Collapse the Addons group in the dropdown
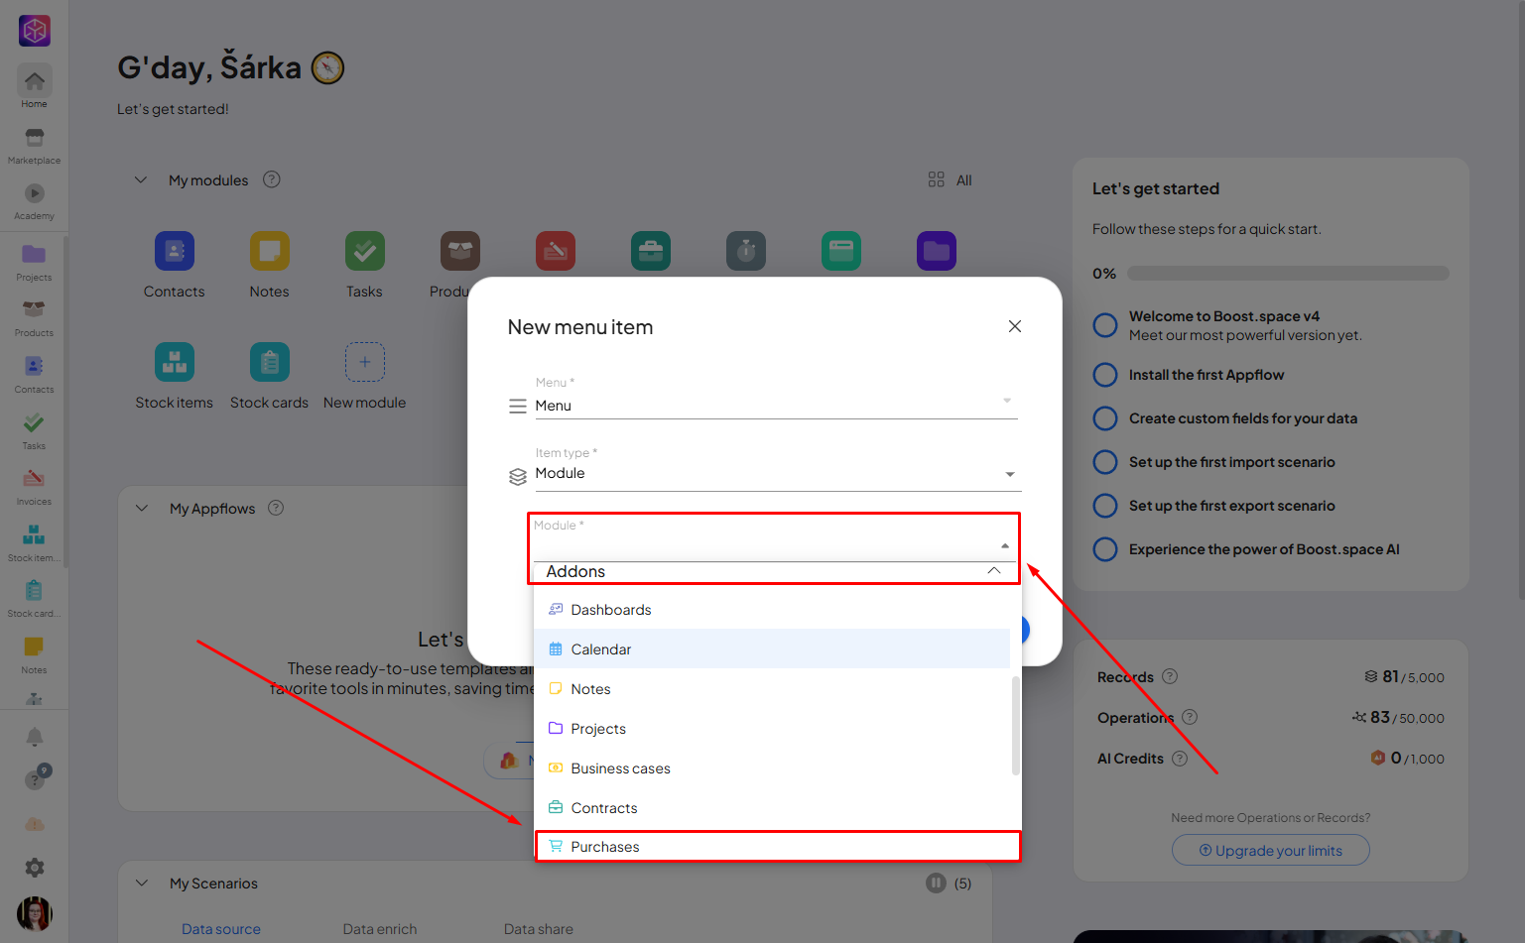The image size is (1525, 943). [x=993, y=571]
